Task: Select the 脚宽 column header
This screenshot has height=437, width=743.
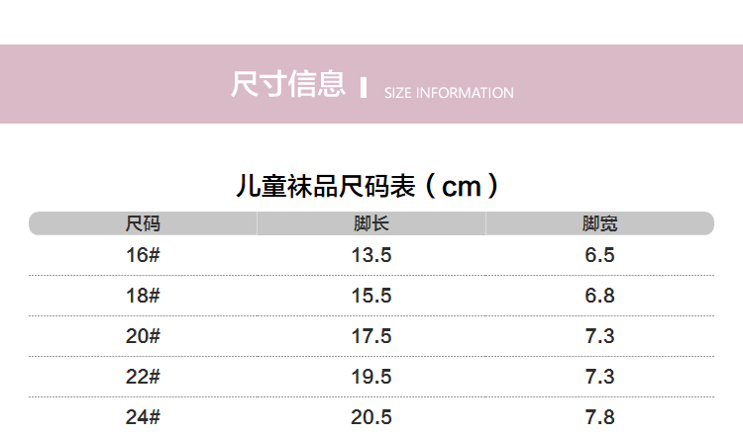Action: tap(599, 223)
